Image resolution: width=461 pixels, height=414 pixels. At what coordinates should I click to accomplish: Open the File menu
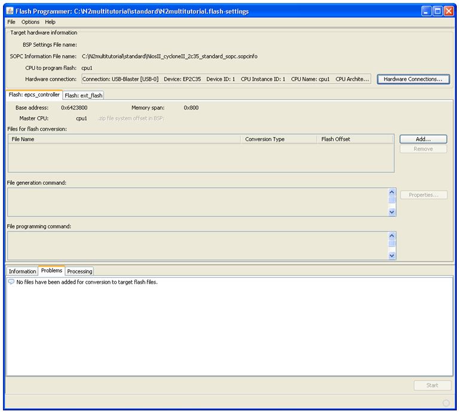11,22
